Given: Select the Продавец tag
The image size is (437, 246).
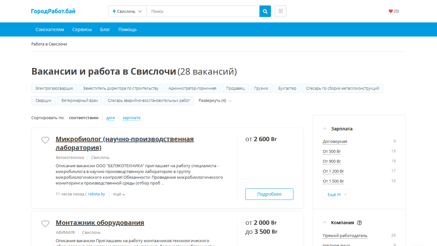Looking at the screenshot, I should pyautogui.click(x=235, y=88).
